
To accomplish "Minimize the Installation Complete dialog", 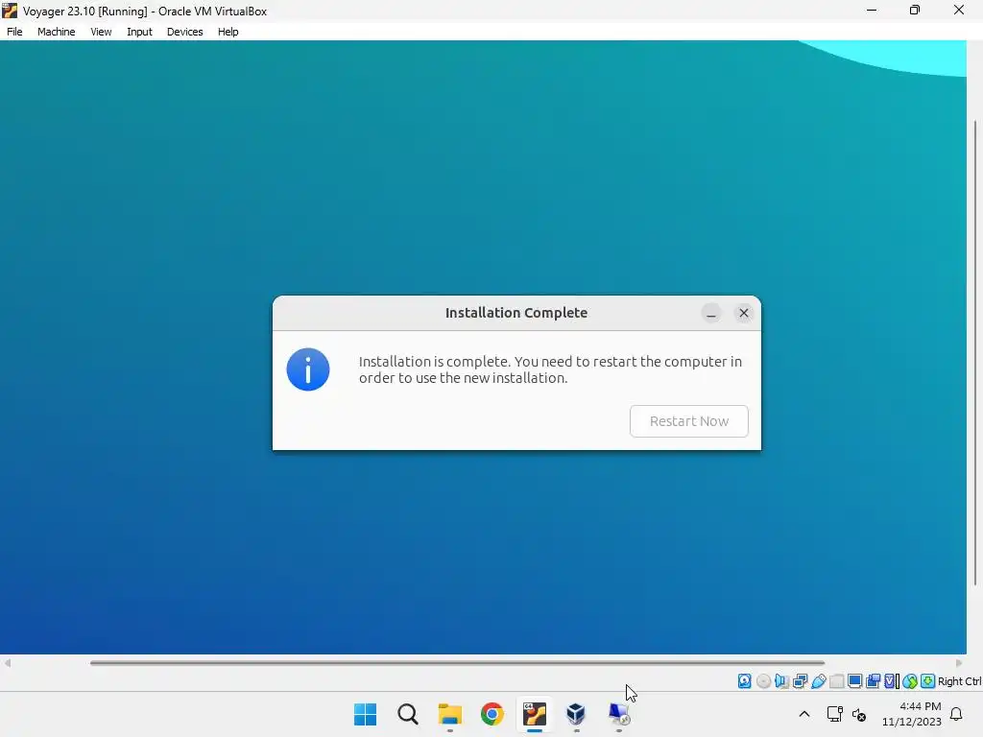I will (x=711, y=313).
